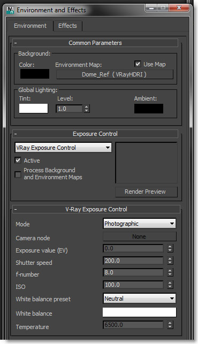Click the Dome_Ref (VRayHDRI) environment map button

115,74
